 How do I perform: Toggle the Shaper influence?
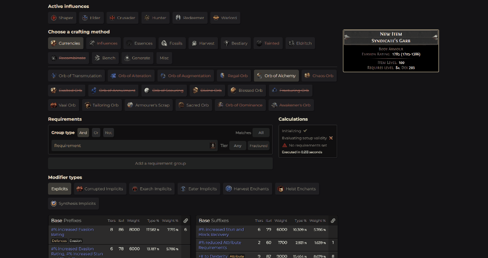tap(62, 18)
